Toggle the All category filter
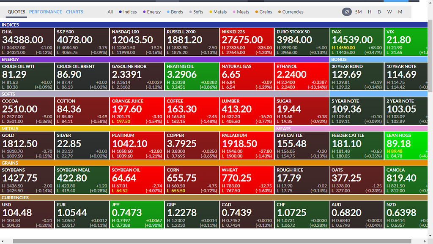 click(x=110, y=12)
